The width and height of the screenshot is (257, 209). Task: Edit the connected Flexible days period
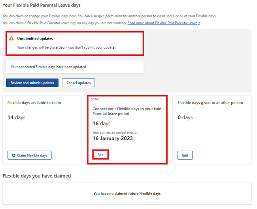(100, 154)
